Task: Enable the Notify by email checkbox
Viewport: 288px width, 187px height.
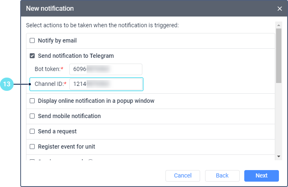Action: pos(32,41)
